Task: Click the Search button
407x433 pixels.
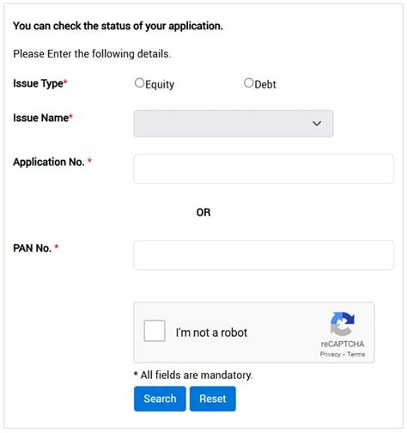Action: [x=160, y=399]
